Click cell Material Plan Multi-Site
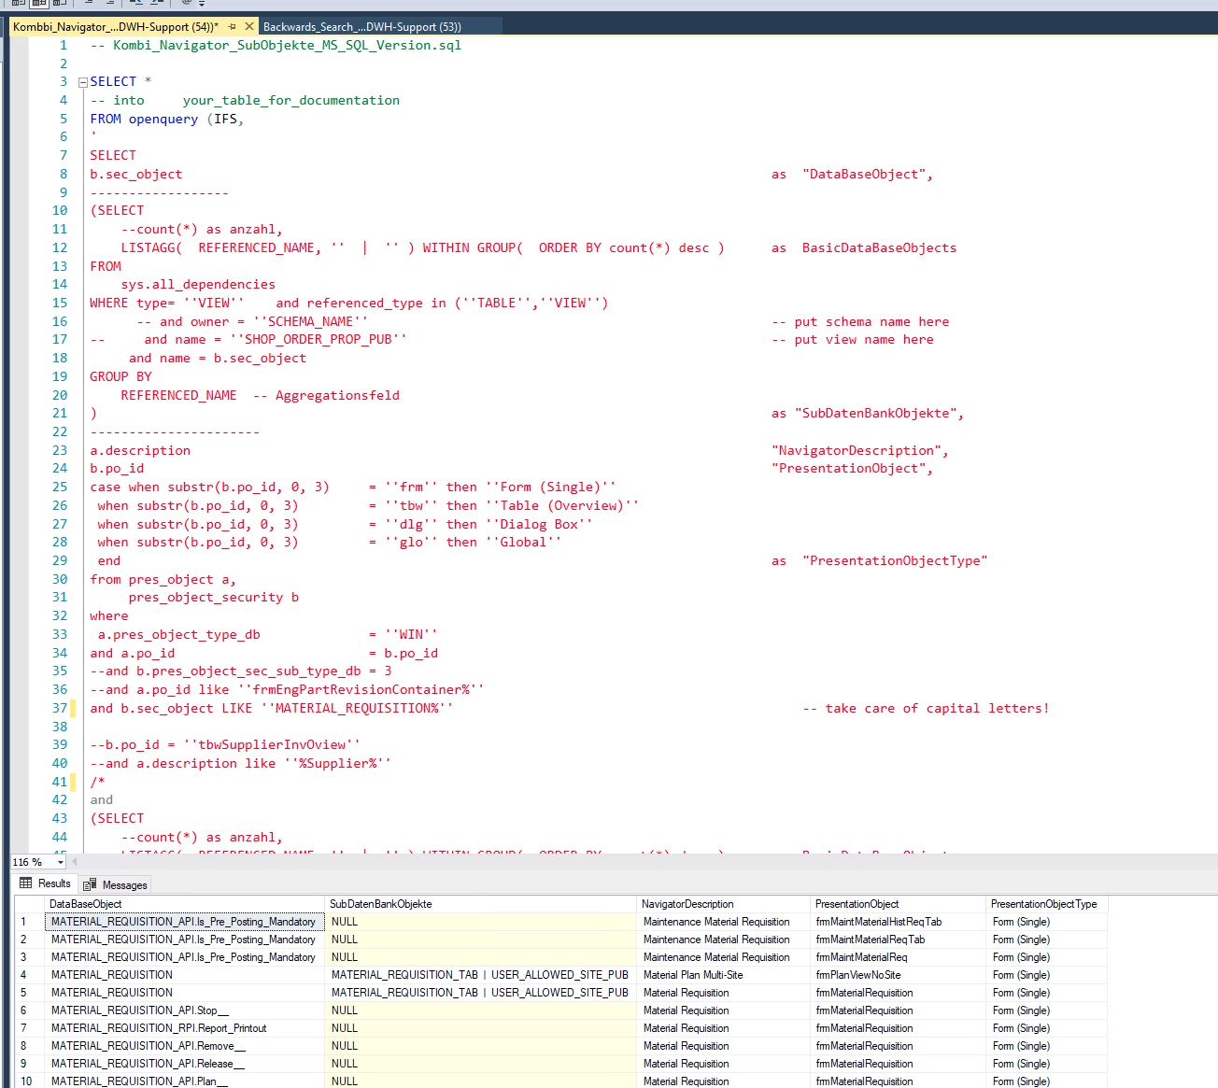Screen dimensions: 1218x1088 click(724, 975)
